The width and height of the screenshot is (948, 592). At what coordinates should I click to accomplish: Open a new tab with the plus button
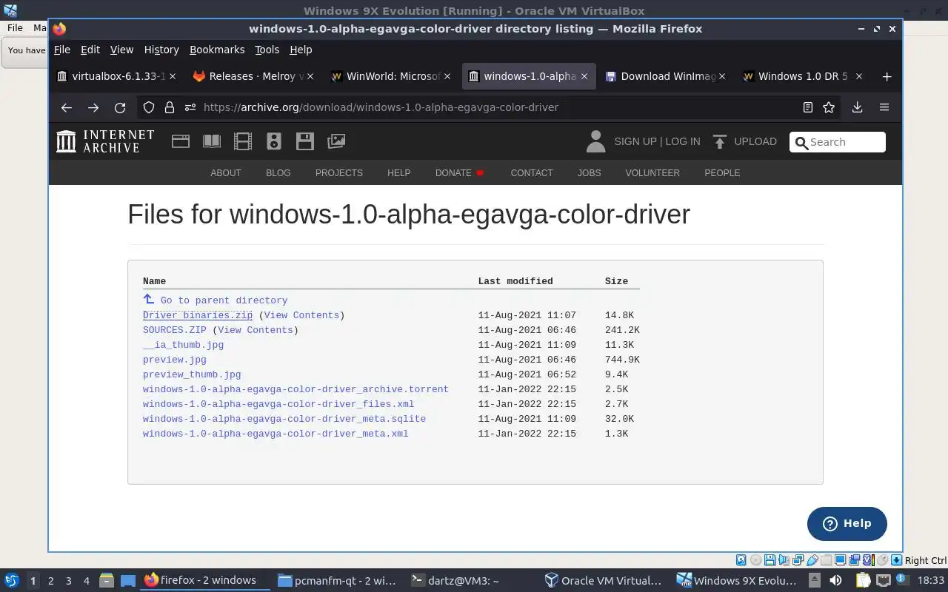pos(887,76)
